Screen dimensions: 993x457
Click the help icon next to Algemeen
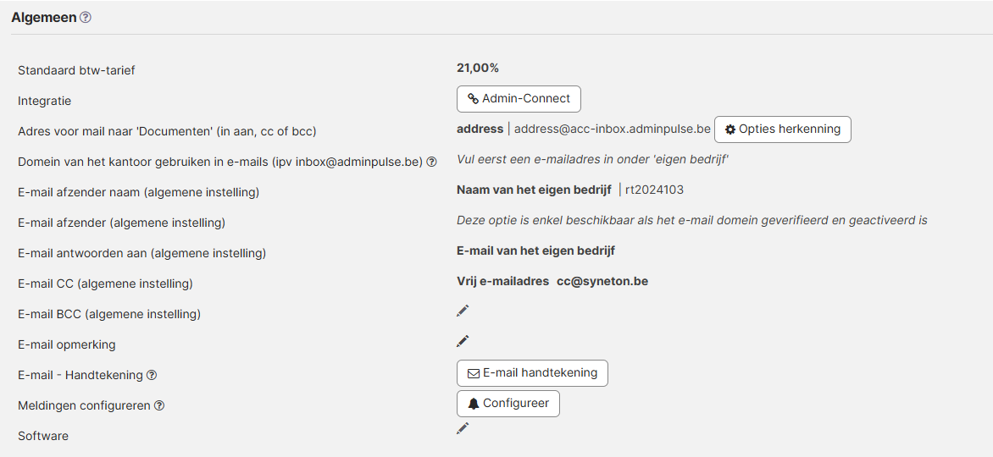pyautogui.click(x=85, y=18)
